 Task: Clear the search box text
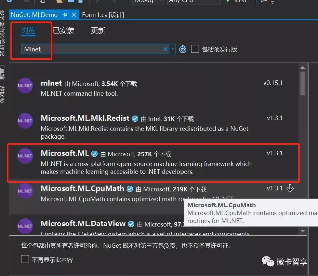tap(166, 49)
